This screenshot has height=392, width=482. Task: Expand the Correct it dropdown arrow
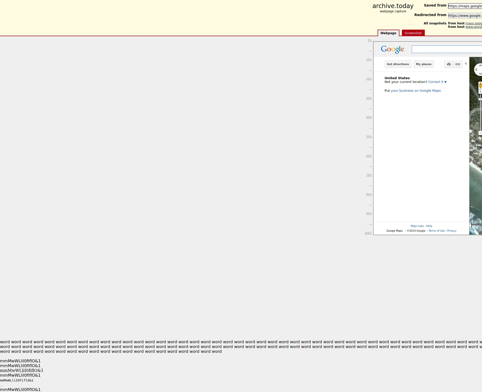pyautogui.click(x=446, y=82)
